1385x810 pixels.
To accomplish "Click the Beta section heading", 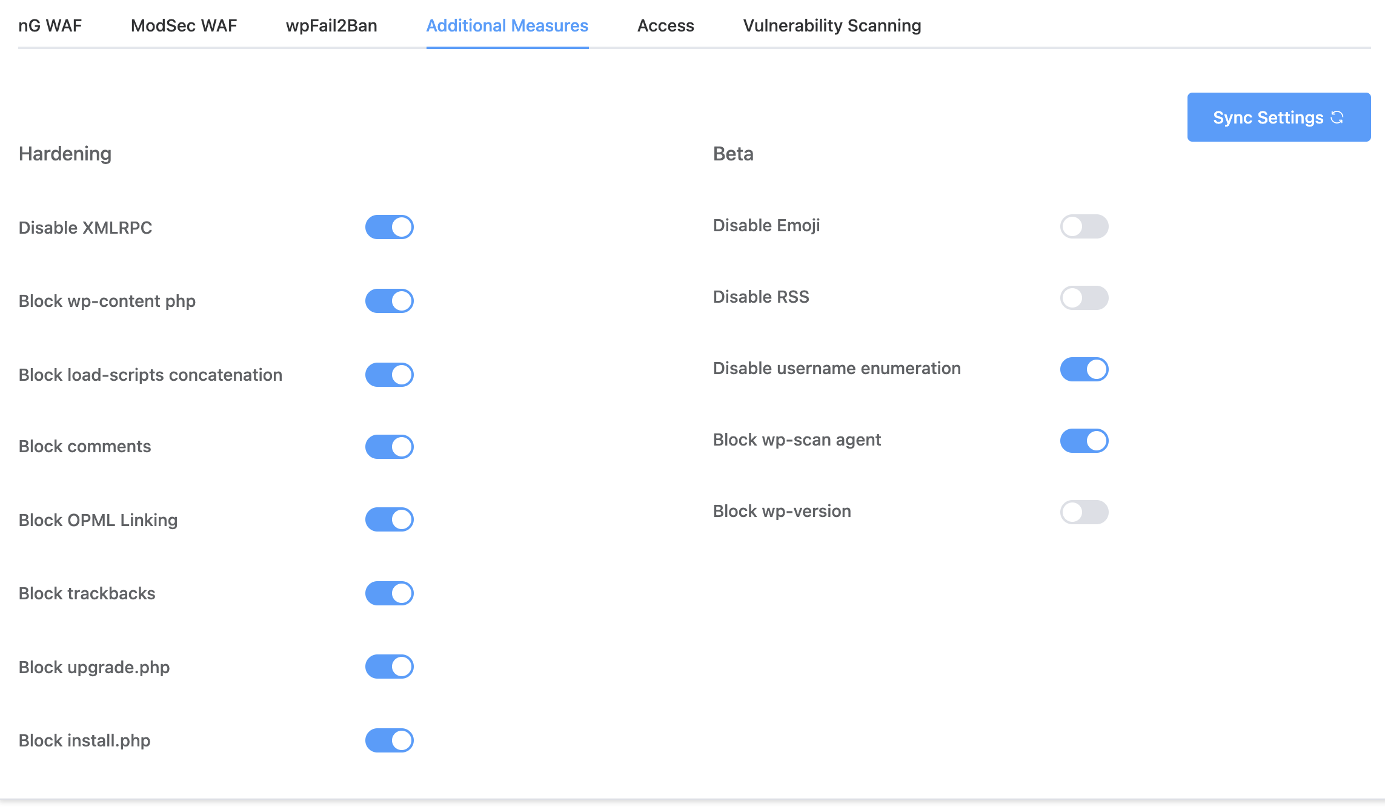I will coord(733,154).
